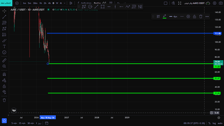Open the emoji icons tool
This screenshot has width=224, height=126.
click(4, 52)
